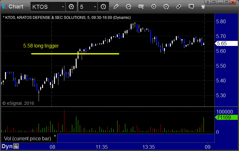The height and width of the screenshot is (151, 239).
Task: Click the 5.70 price axis label
Action: pyautogui.click(x=221, y=36)
